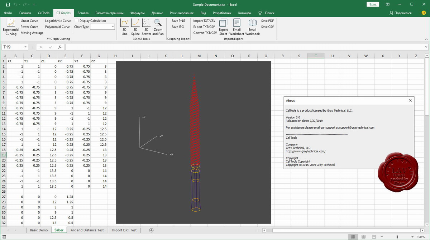This screenshot has width=430, height=240.
Task: Open the Name Box dropdown arrow
Action: [25, 47]
